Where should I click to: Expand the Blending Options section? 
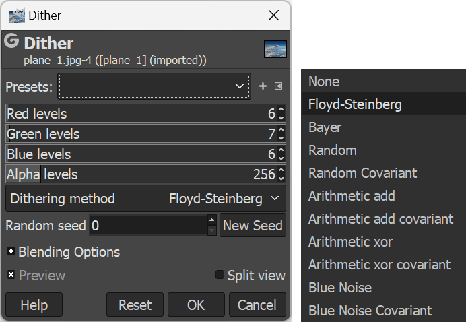point(11,252)
